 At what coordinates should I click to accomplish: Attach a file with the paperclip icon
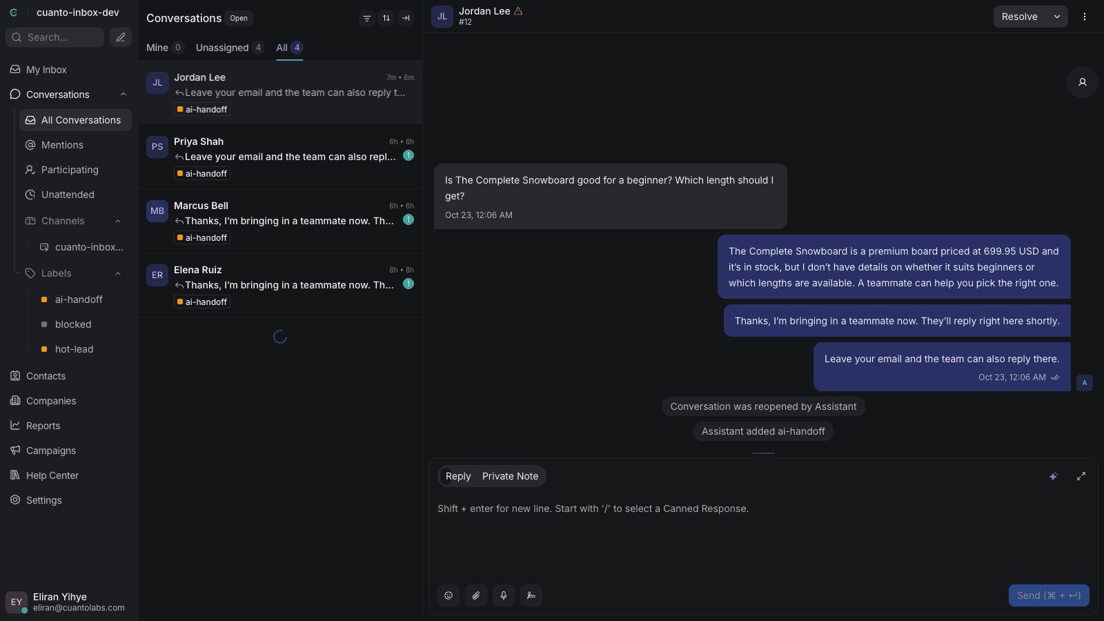[x=476, y=595]
